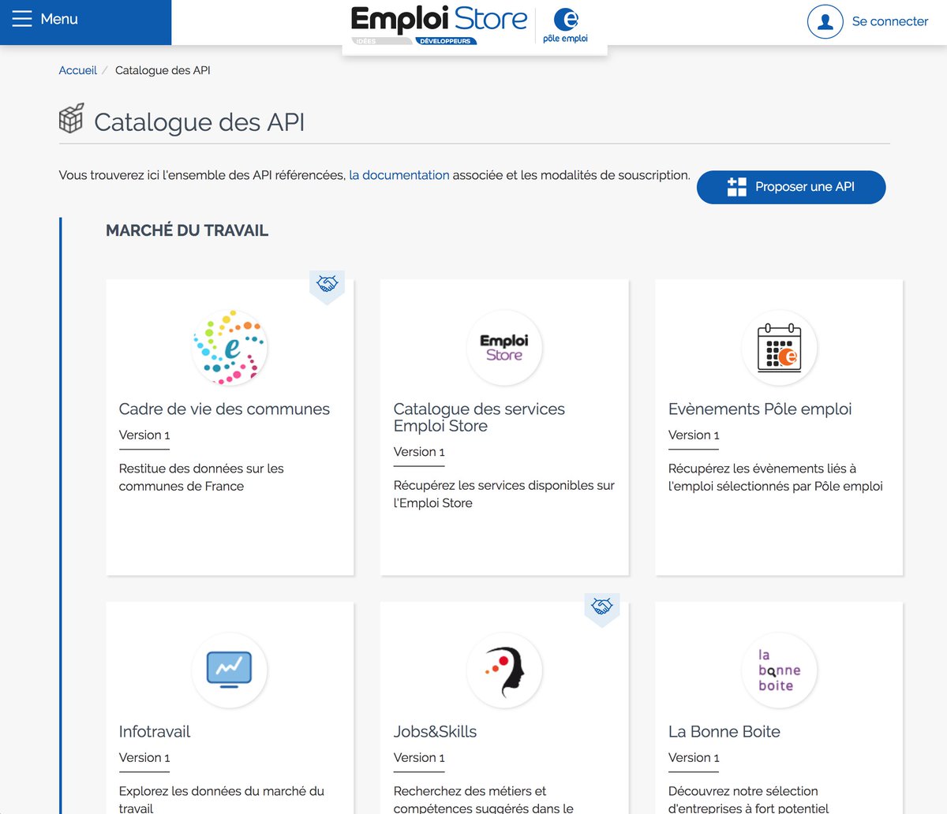
Task: Open Cadre de vie des communes title
Action: point(224,409)
